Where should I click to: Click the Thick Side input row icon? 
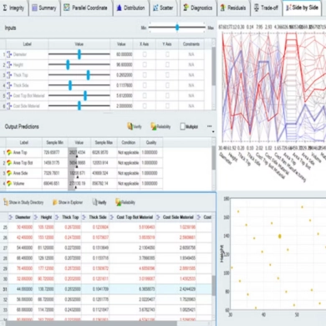pos(9,85)
